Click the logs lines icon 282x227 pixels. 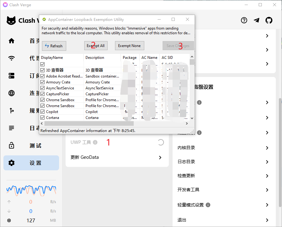click(x=12, y=128)
